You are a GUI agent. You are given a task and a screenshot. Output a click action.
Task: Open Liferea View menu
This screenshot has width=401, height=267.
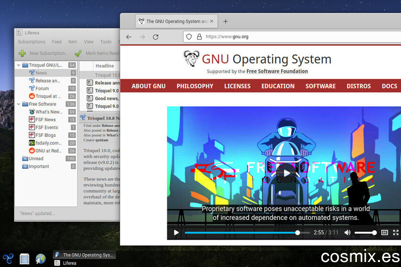(x=89, y=42)
